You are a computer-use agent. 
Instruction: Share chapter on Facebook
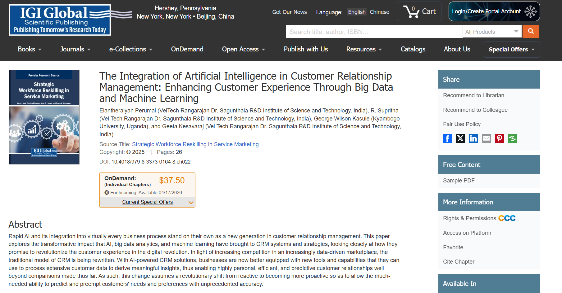coord(447,138)
